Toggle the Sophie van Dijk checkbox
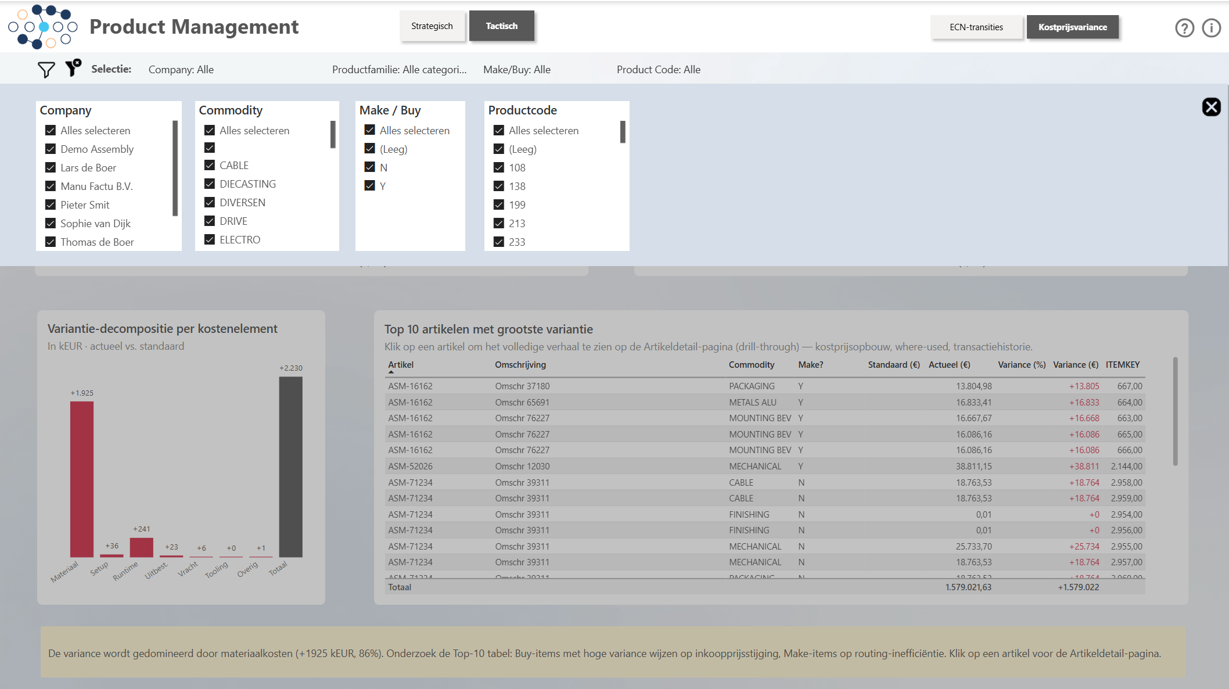1229x689 pixels. [x=51, y=224]
